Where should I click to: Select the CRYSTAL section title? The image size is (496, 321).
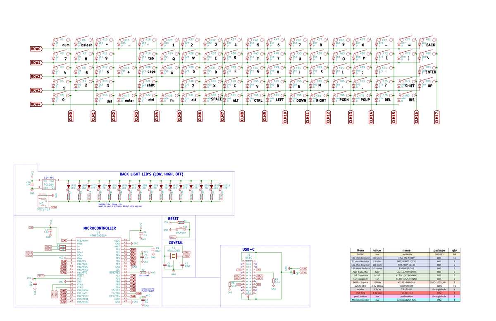point(176,242)
